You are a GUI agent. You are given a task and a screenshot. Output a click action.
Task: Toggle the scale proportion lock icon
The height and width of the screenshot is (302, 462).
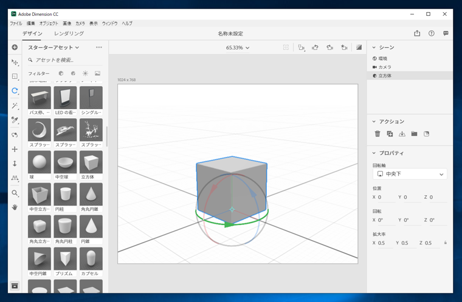click(445, 243)
